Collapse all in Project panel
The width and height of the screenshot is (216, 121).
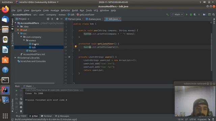tap(52, 19)
